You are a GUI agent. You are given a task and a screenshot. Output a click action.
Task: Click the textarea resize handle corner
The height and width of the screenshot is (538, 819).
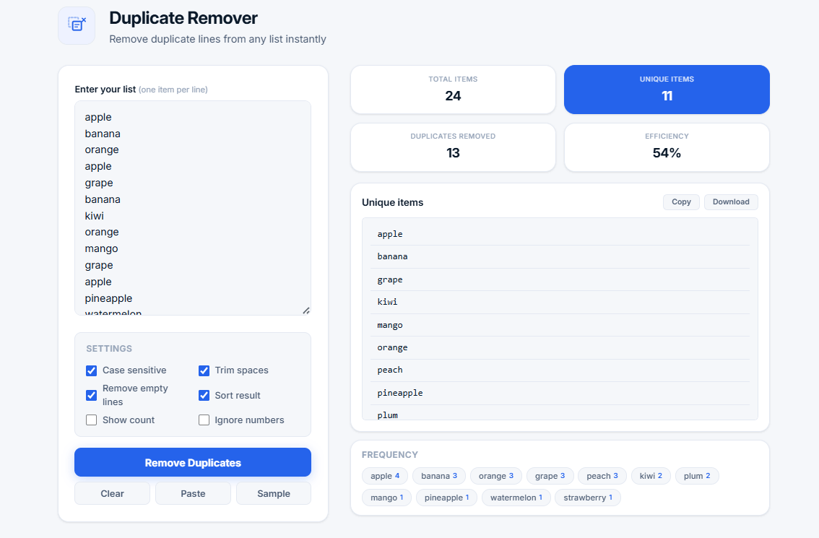click(x=306, y=311)
